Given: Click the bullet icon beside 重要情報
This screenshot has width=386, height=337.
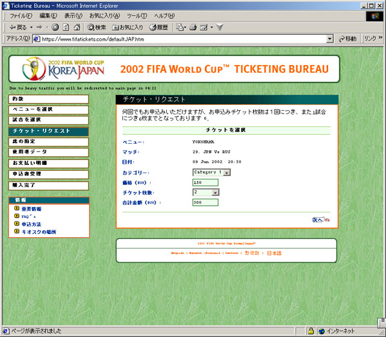Looking at the screenshot, I should tap(17, 208).
